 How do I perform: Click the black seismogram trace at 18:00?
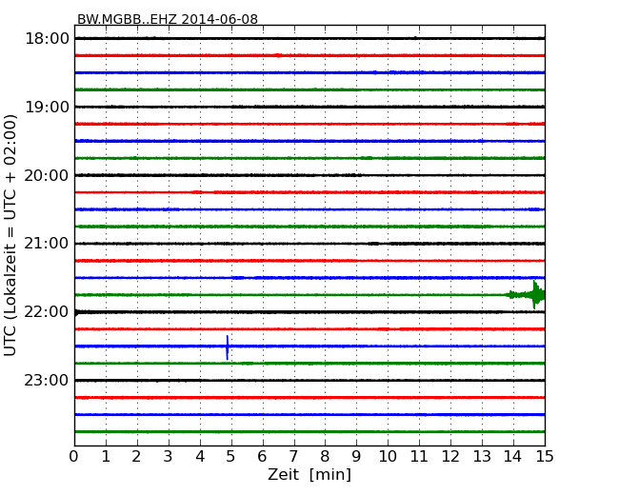(x=309, y=38)
